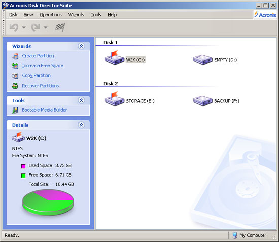Launch the Create Partition wizard link
The image size is (279, 242).
coord(38,56)
